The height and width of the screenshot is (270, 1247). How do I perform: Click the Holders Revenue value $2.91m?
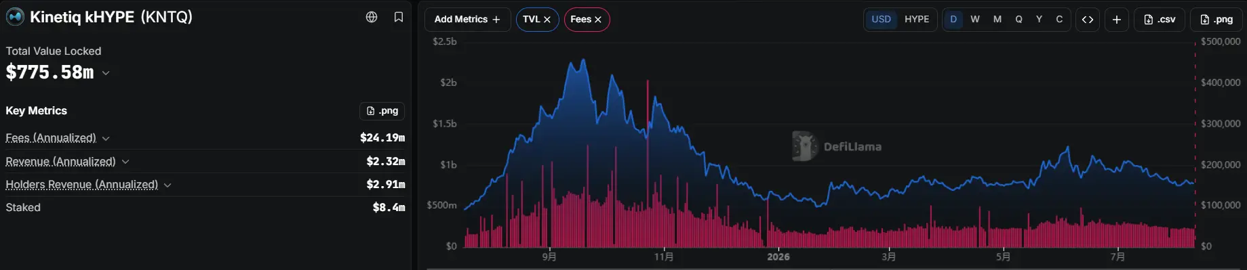[386, 185]
